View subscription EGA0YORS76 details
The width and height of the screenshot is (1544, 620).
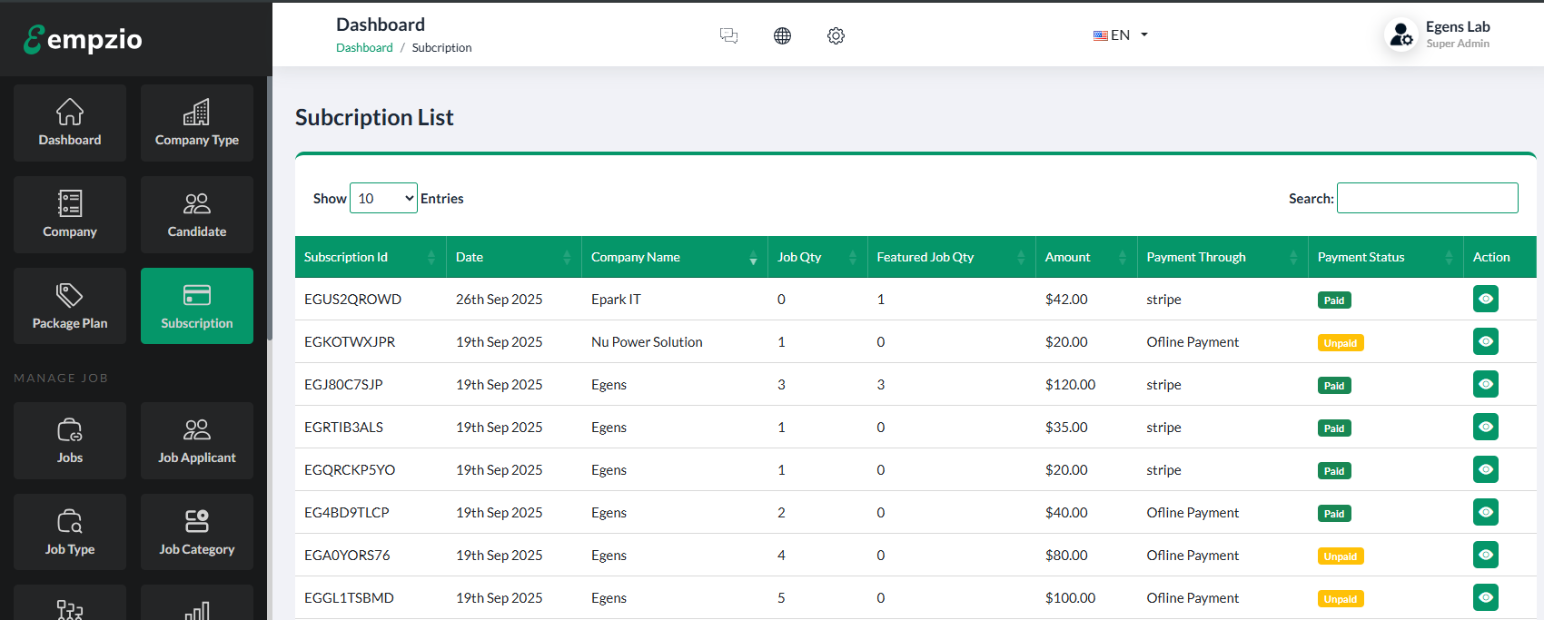(x=1485, y=555)
